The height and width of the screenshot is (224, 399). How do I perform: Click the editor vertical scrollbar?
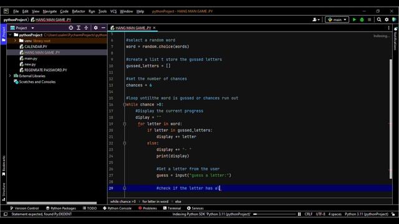391,119
